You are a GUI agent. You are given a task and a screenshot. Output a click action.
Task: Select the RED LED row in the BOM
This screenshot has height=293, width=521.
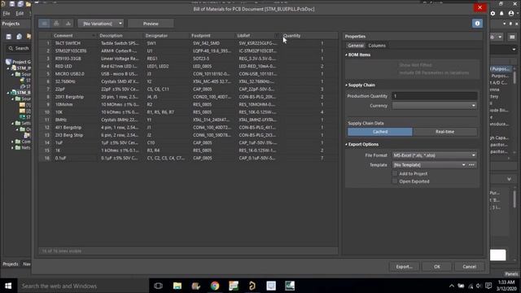[x=188, y=66]
